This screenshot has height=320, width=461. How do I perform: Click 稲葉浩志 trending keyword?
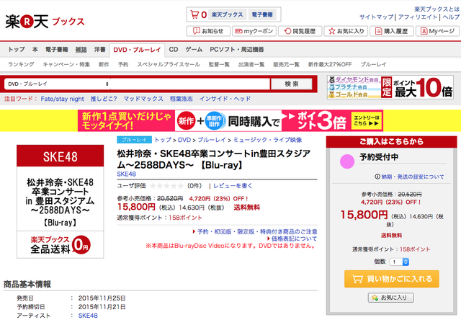[181, 99]
